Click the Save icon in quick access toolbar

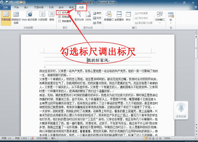[x=7, y=2]
